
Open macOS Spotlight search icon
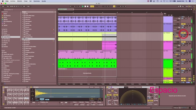tap(187, 1)
